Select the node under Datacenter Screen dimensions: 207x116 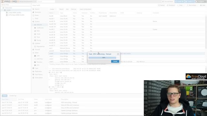(x=8, y=10)
